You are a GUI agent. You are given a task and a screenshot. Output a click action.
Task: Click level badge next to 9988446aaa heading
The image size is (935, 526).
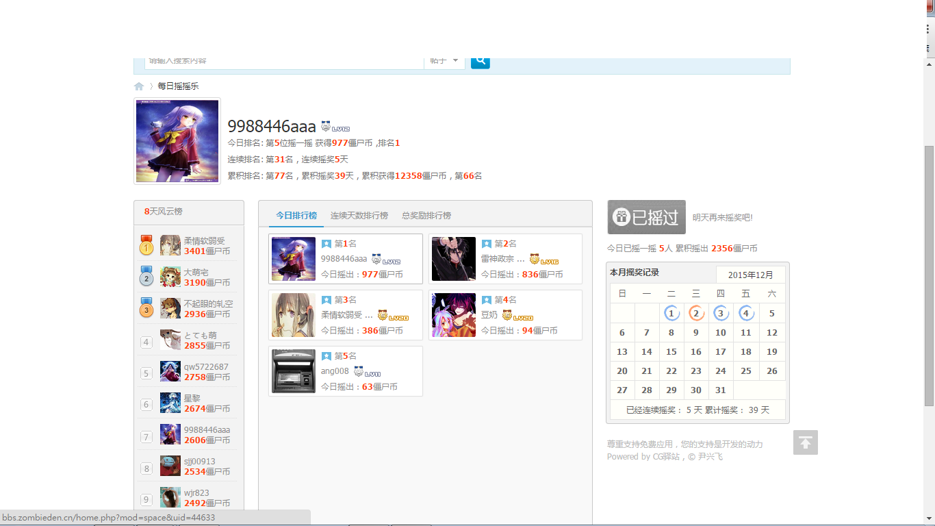(335, 127)
